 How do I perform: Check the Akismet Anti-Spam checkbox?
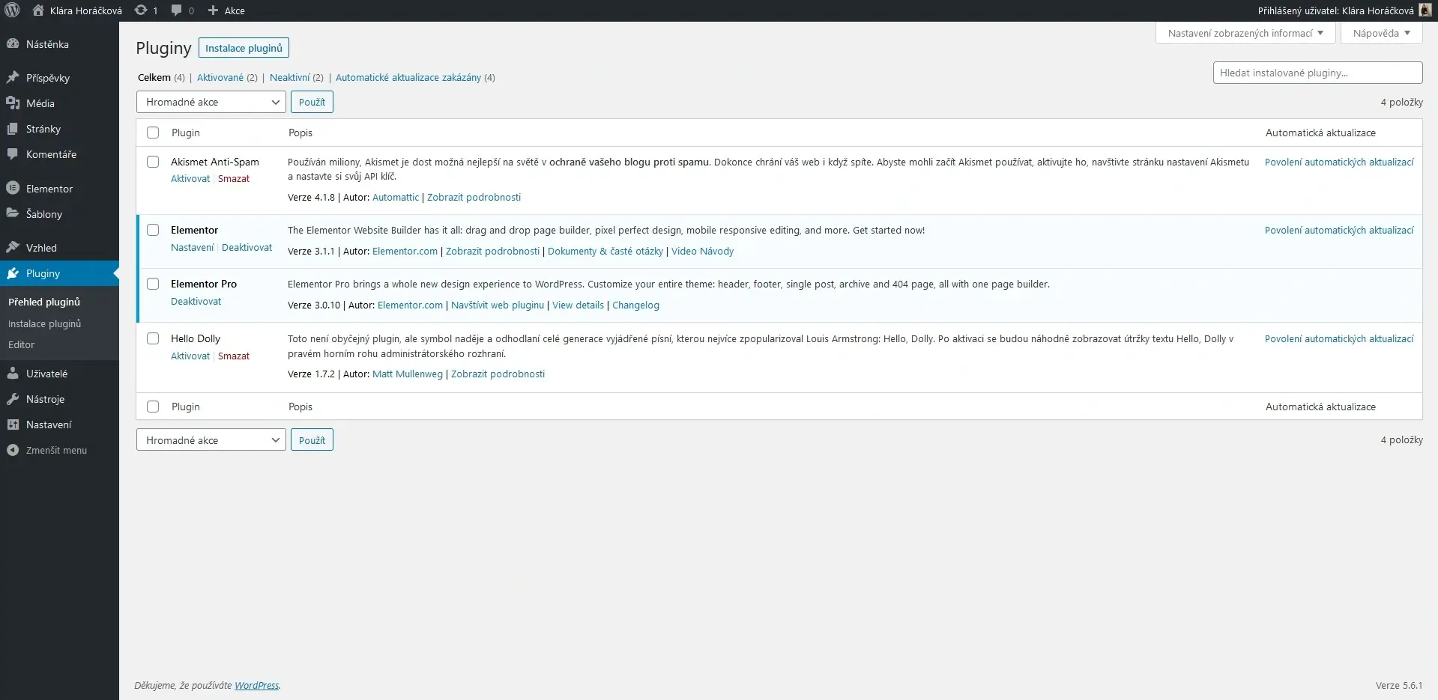(x=153, y=162)
